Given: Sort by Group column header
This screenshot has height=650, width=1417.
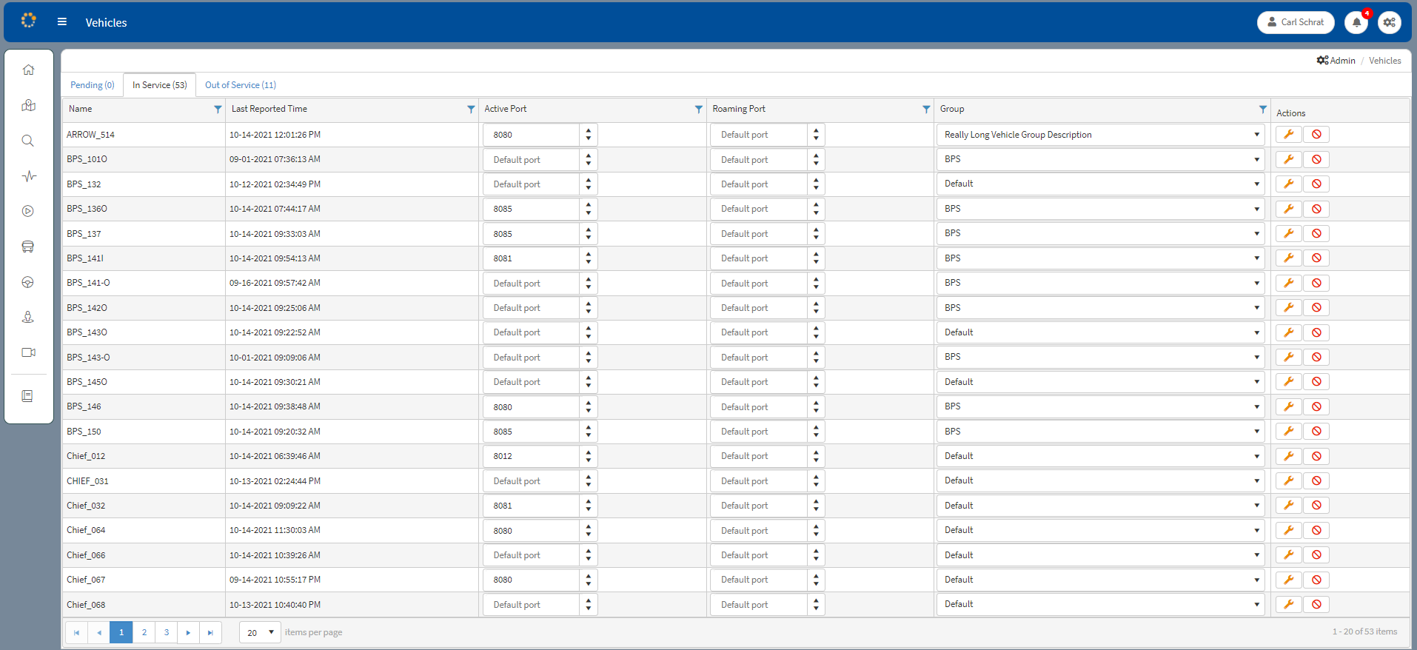Looking at the screenshot, I should pos(952,109).
